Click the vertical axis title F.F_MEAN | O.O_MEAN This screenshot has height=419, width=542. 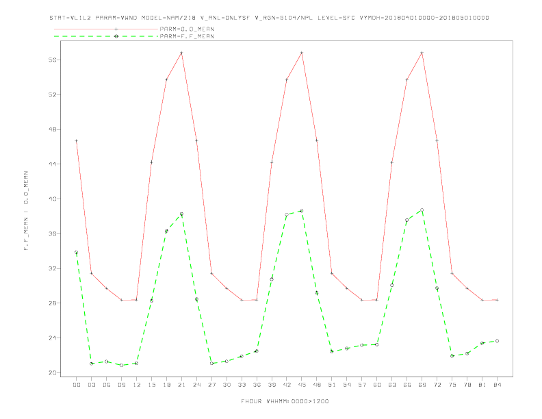(26, 211)
